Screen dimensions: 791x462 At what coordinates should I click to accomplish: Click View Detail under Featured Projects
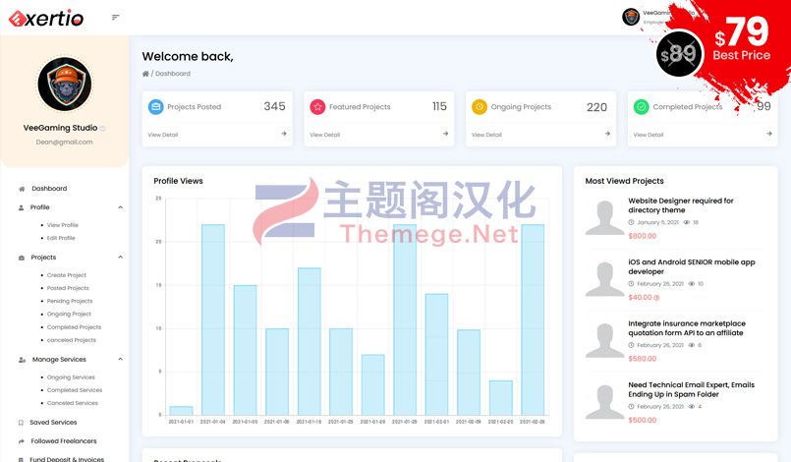[325, 135]
